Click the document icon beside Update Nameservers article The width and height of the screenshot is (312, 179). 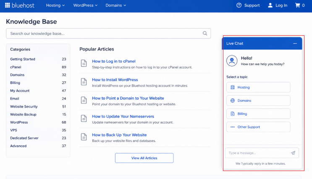tap(84, 118)
